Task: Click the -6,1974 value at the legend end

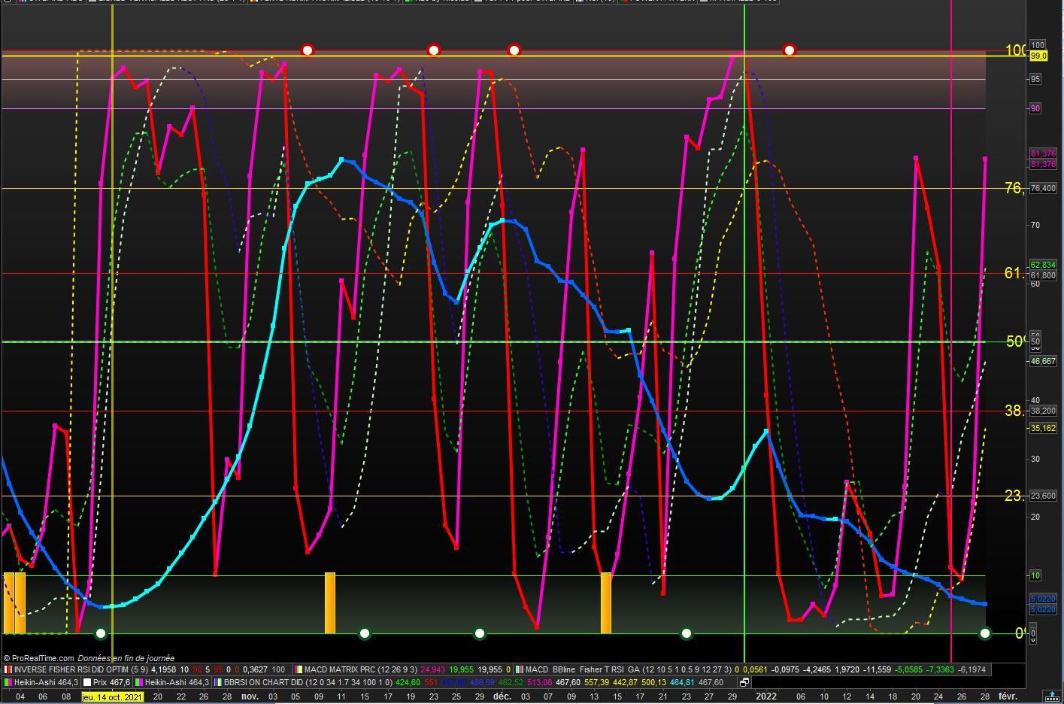Action: pos(972,669)
